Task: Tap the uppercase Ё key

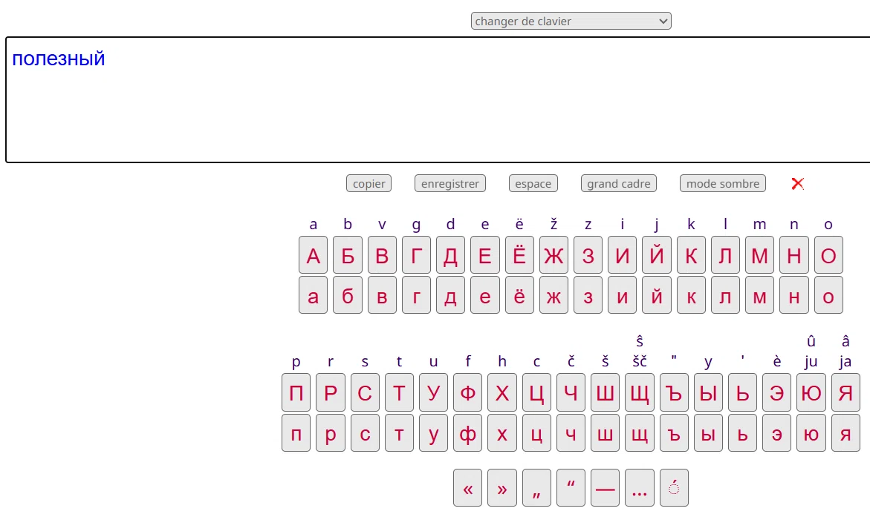Action: (x=519, y=255)
